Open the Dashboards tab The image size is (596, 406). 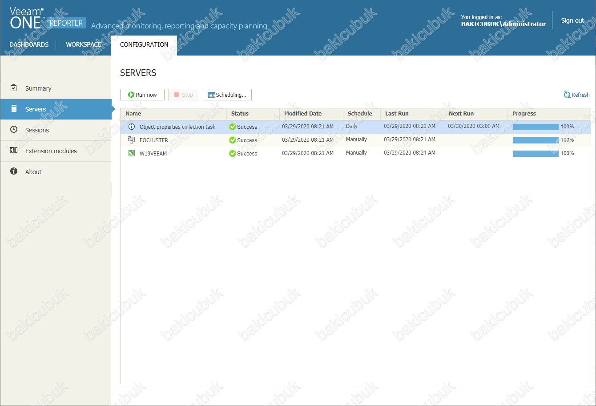click(29, 44)
